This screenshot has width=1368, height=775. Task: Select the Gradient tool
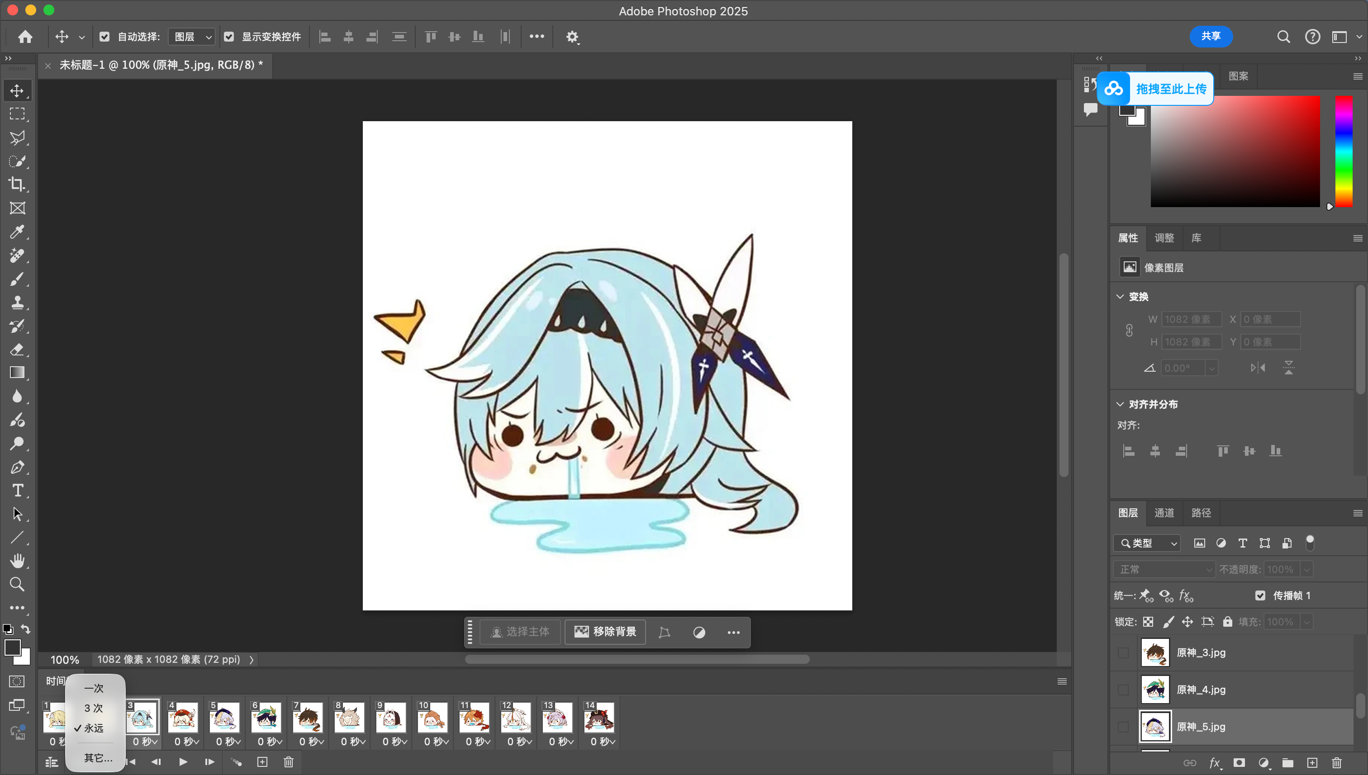(17, 373)
